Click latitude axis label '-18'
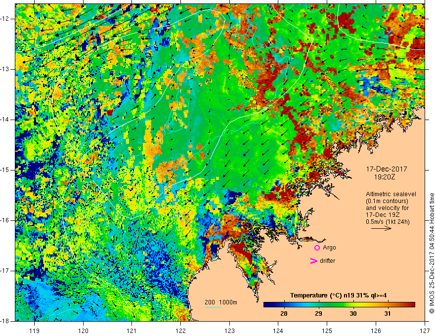The image size is (435, 336). coord(5,321)
